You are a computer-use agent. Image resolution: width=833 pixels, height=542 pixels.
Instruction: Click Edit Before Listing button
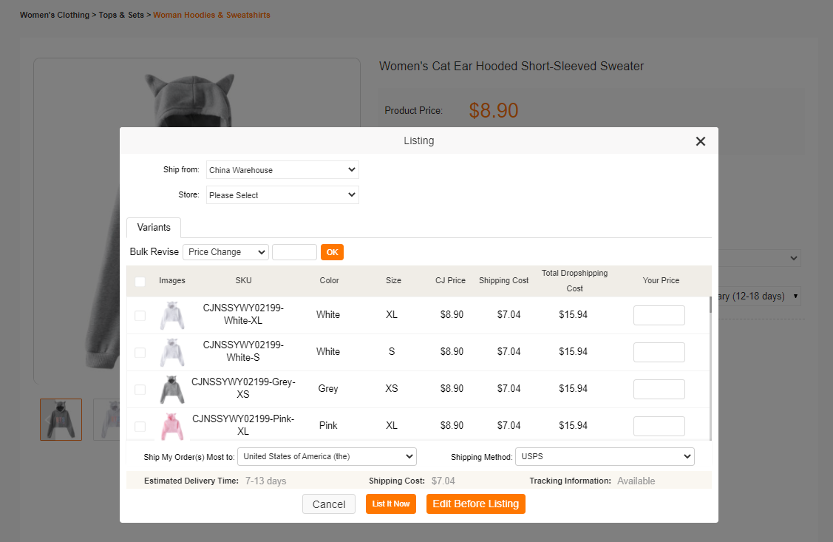pyautogui.click(x=475, y=504)
